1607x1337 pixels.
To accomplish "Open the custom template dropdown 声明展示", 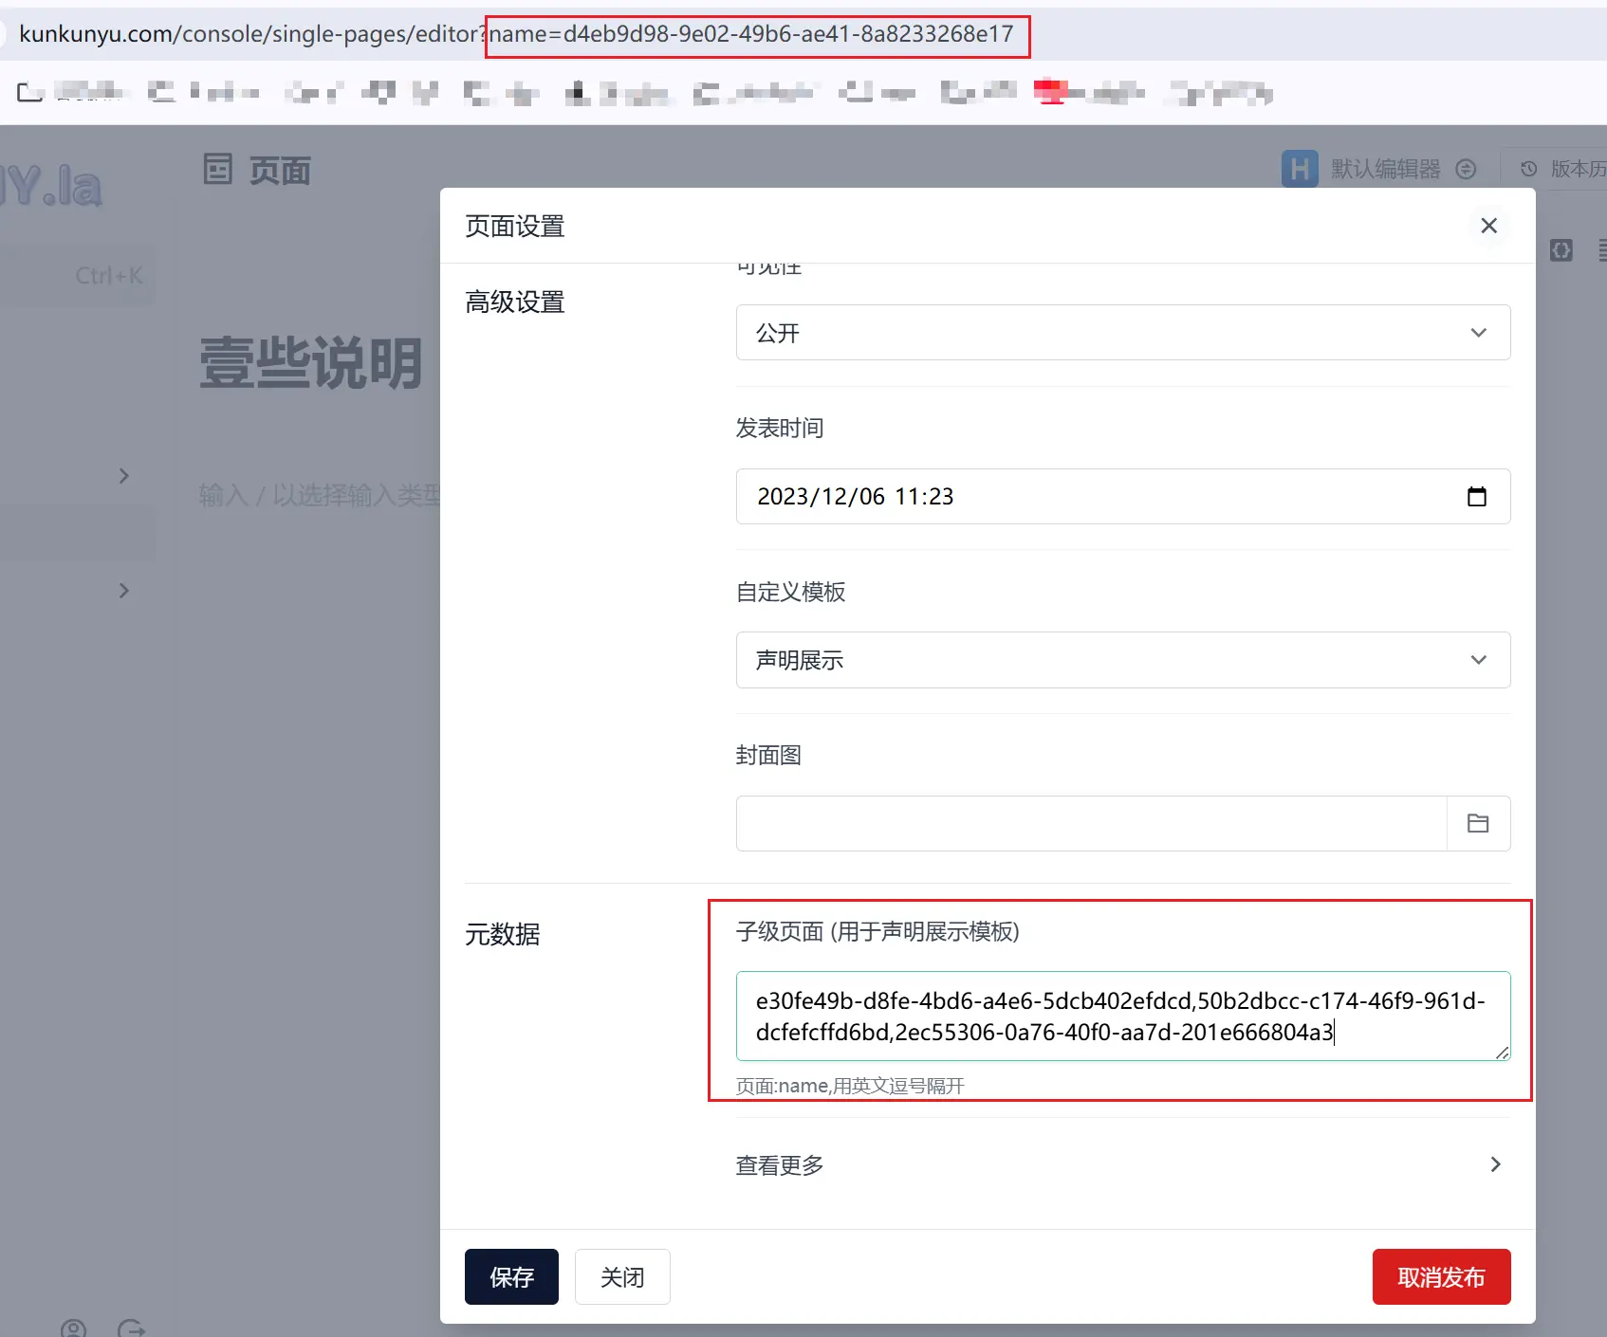I will click(1122, 660).
